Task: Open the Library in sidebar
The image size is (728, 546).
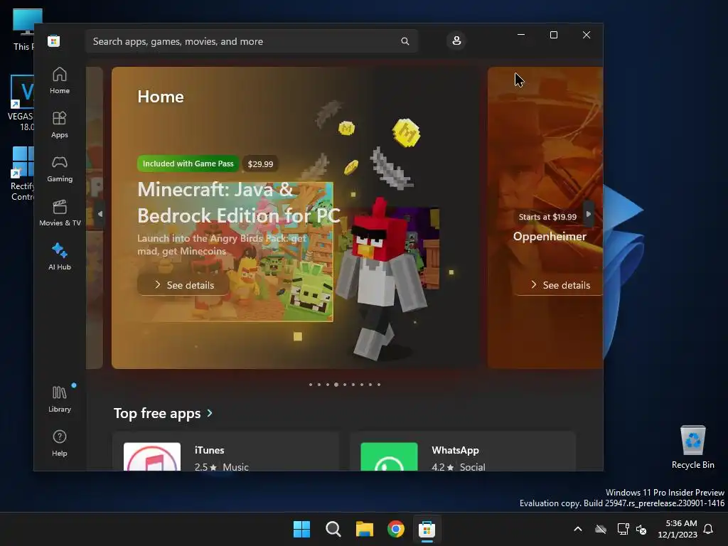Action: pos(60,400)
